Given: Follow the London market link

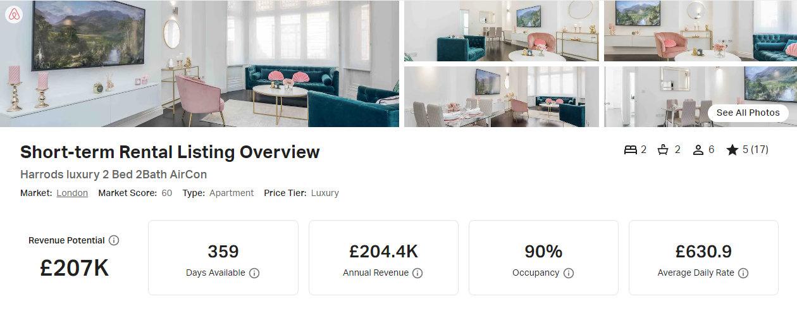Looking at the screenshot, I should [x=72, y=193].
